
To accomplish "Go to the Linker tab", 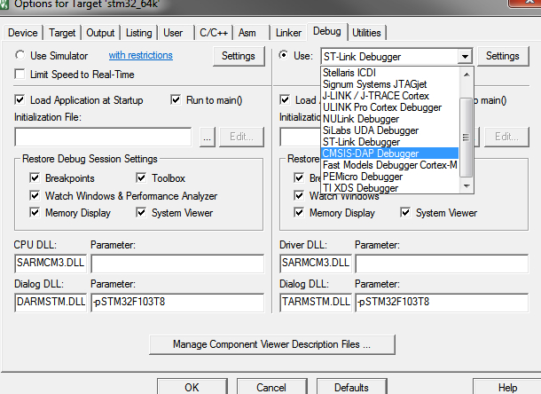I will point(288,33).
